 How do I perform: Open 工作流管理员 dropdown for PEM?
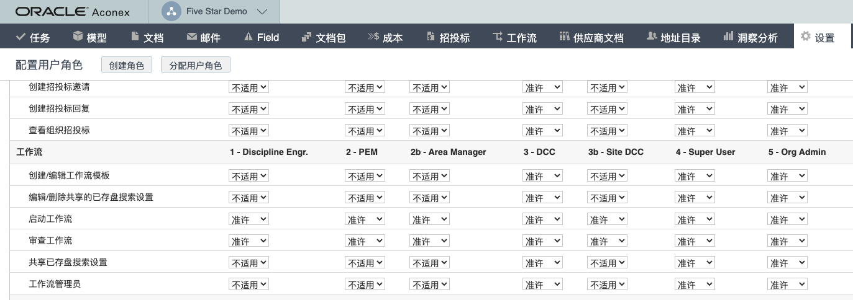pyautogui.click(x=365, y=285)
